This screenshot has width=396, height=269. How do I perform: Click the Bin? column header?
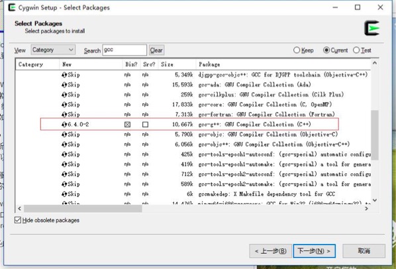131,65
